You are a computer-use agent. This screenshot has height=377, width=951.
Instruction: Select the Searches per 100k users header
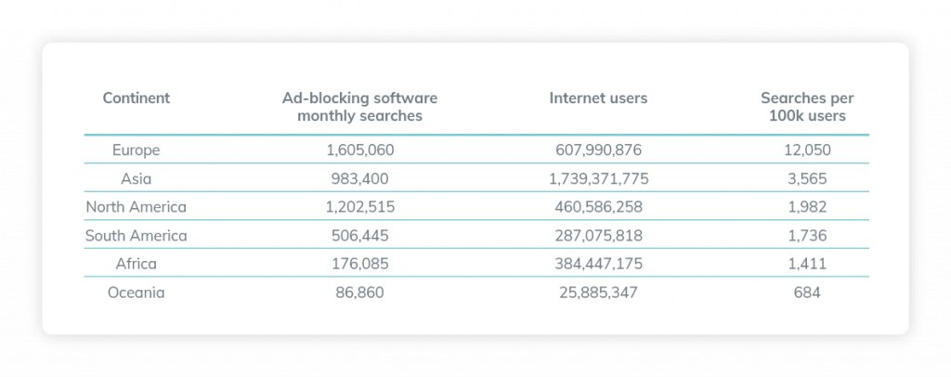coord(807,107)
